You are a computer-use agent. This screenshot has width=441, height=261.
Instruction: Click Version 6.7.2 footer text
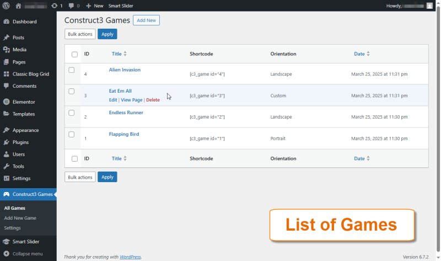click(416, 257)
